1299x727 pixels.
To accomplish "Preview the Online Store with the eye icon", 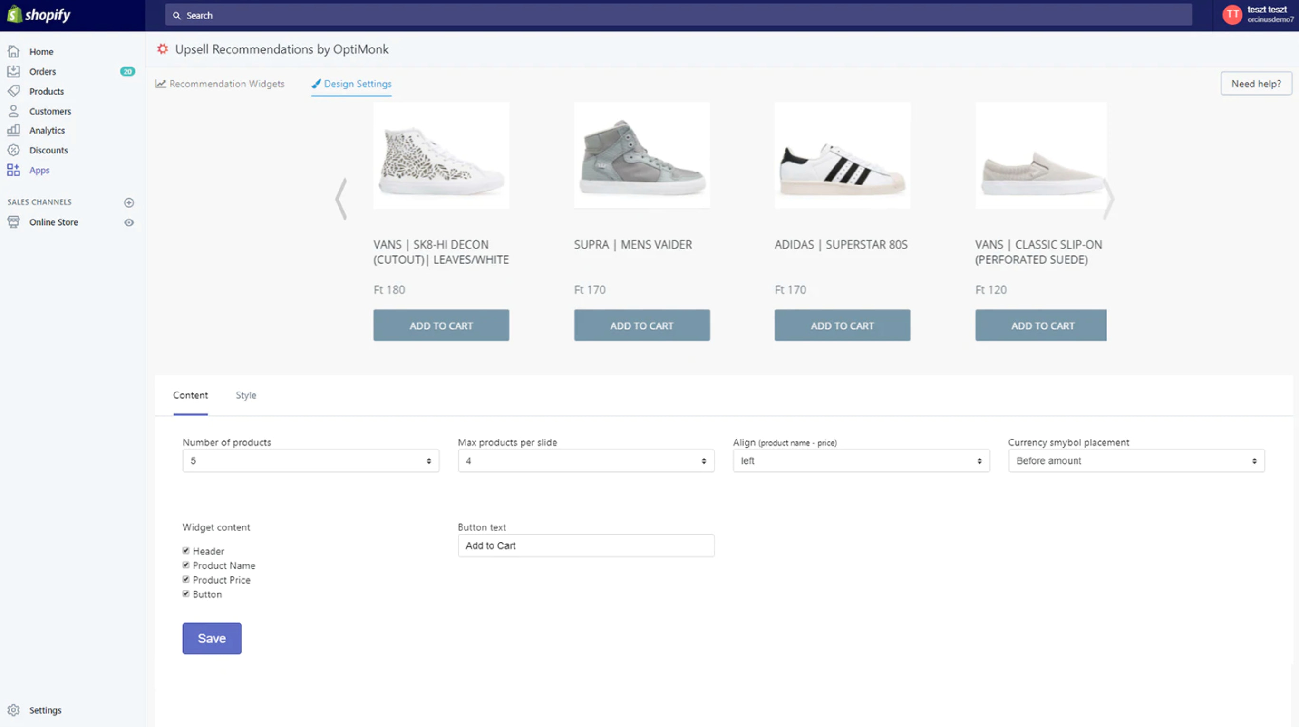I will click(129, 222).
